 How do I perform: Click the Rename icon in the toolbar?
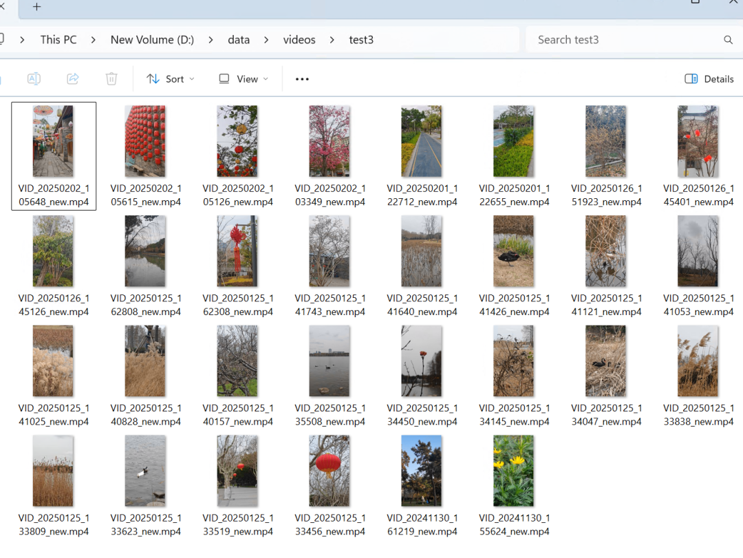(x=33, y=79)
